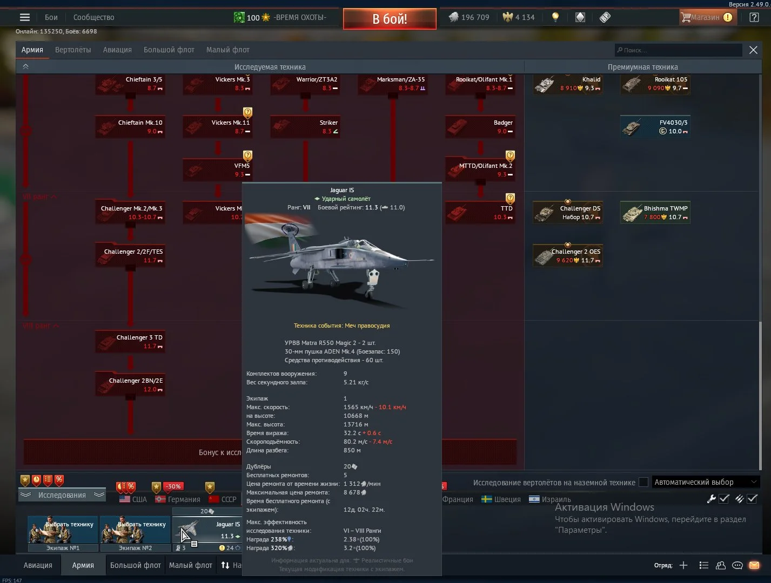Click the percent discount badge above Исследования
771x583 pixels.
[59, 480]
